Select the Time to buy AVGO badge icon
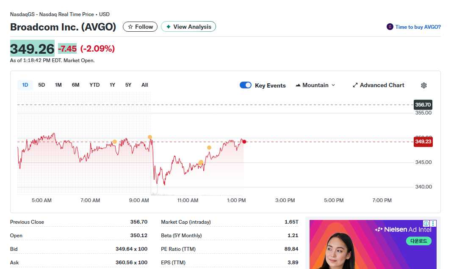Screen dimensions: 451x269 click(389, 27)
